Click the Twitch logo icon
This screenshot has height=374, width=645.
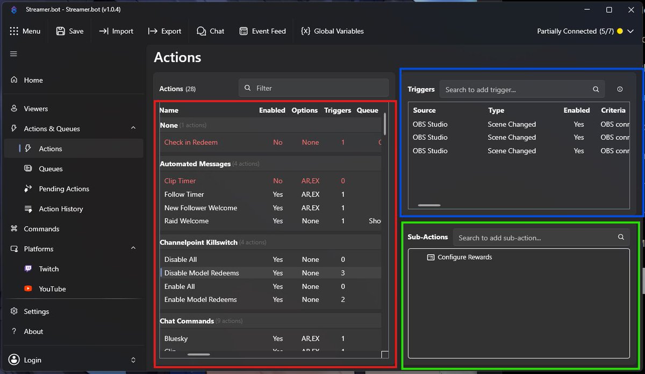(x=28, y=269)
